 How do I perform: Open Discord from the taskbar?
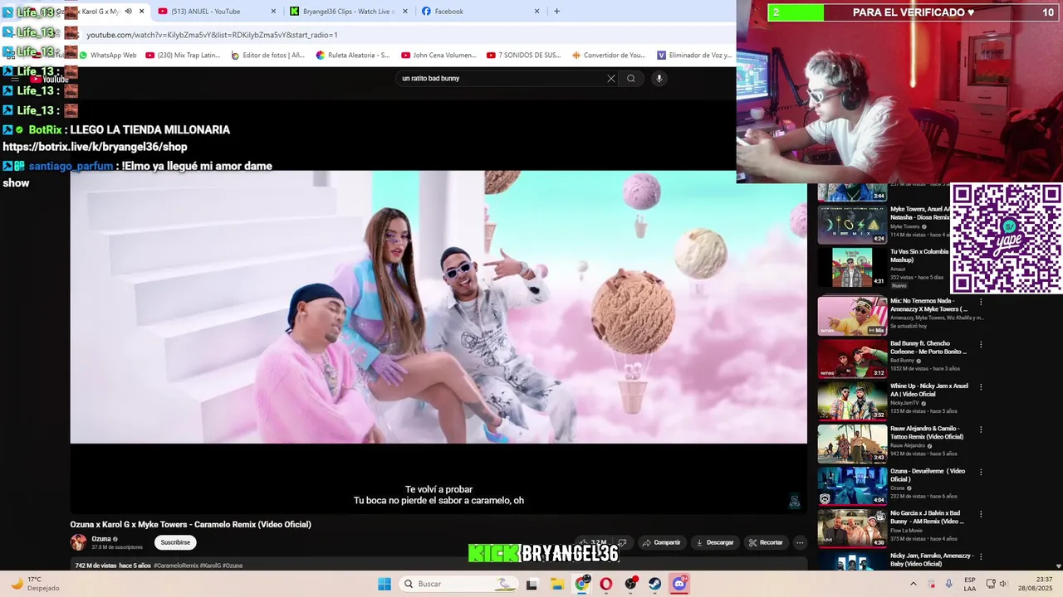point(679,584)
